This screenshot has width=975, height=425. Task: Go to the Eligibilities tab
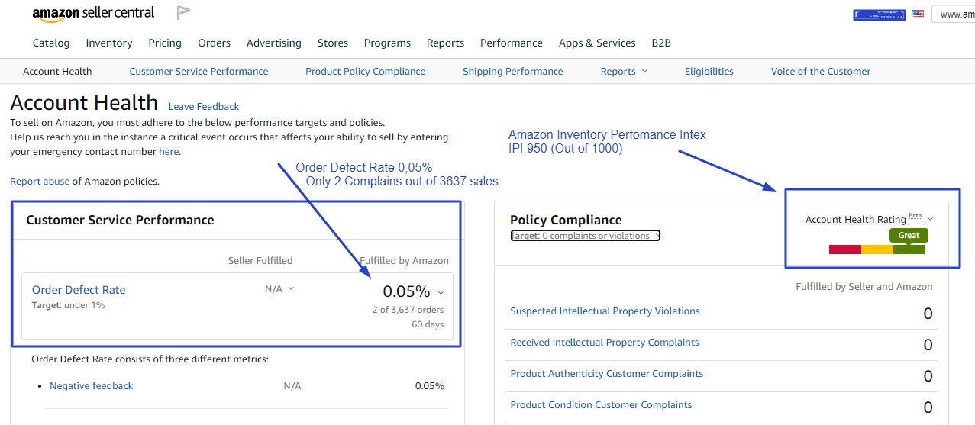click(709, 71)
